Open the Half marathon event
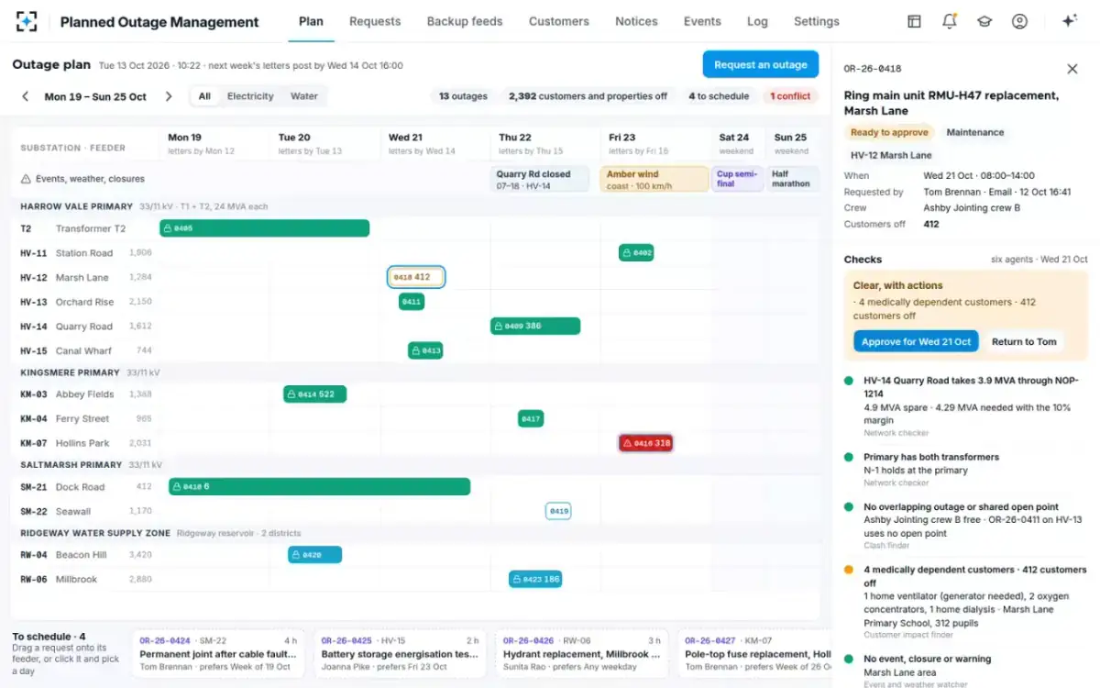 click(793, 179)
